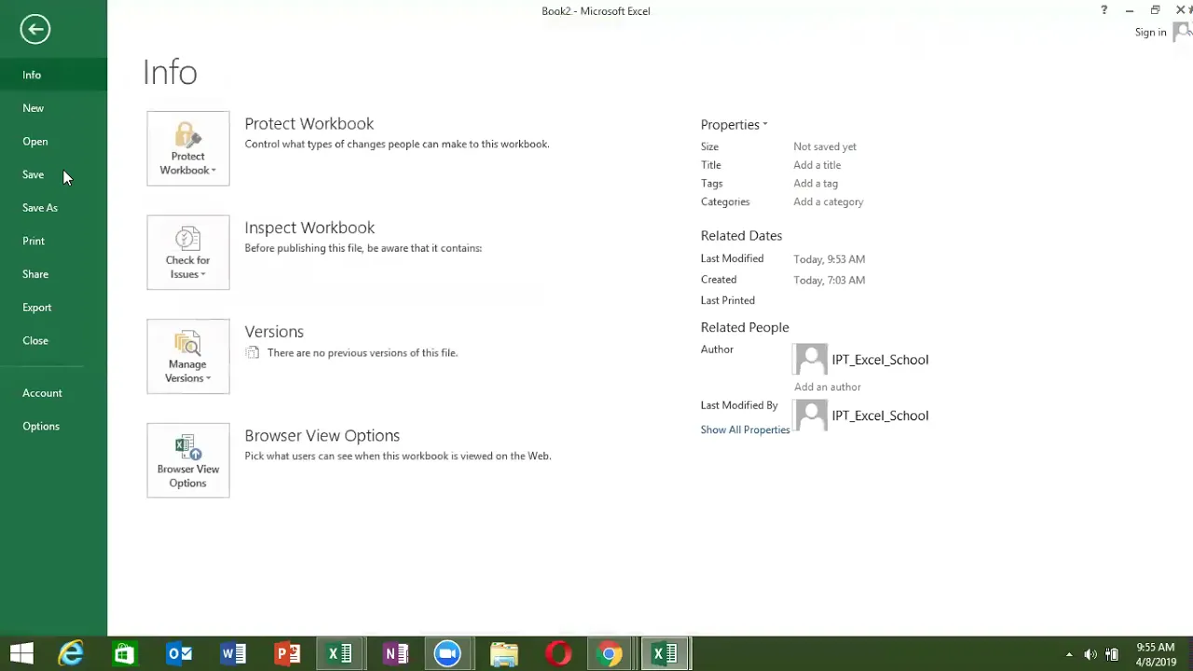This screenshot has height=671, width=1193.
Task: Click 'Today, 7:03 AM' created value
Action: tap(830, 280)
